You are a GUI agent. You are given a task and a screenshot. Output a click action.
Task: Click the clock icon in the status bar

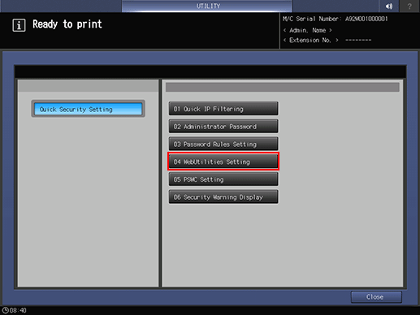pyautogui.click(x=5, y=310)
